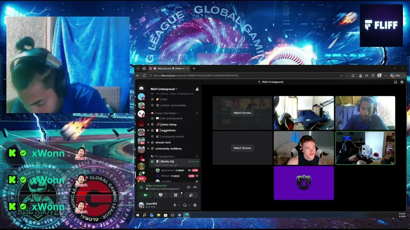The width and height of the screenshot is (410, 230).
Task: Start screen sharing from the voice panel
Action: (x=160, y=195)
